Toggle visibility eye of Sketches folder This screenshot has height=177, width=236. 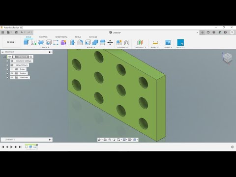tap(12, 77)
